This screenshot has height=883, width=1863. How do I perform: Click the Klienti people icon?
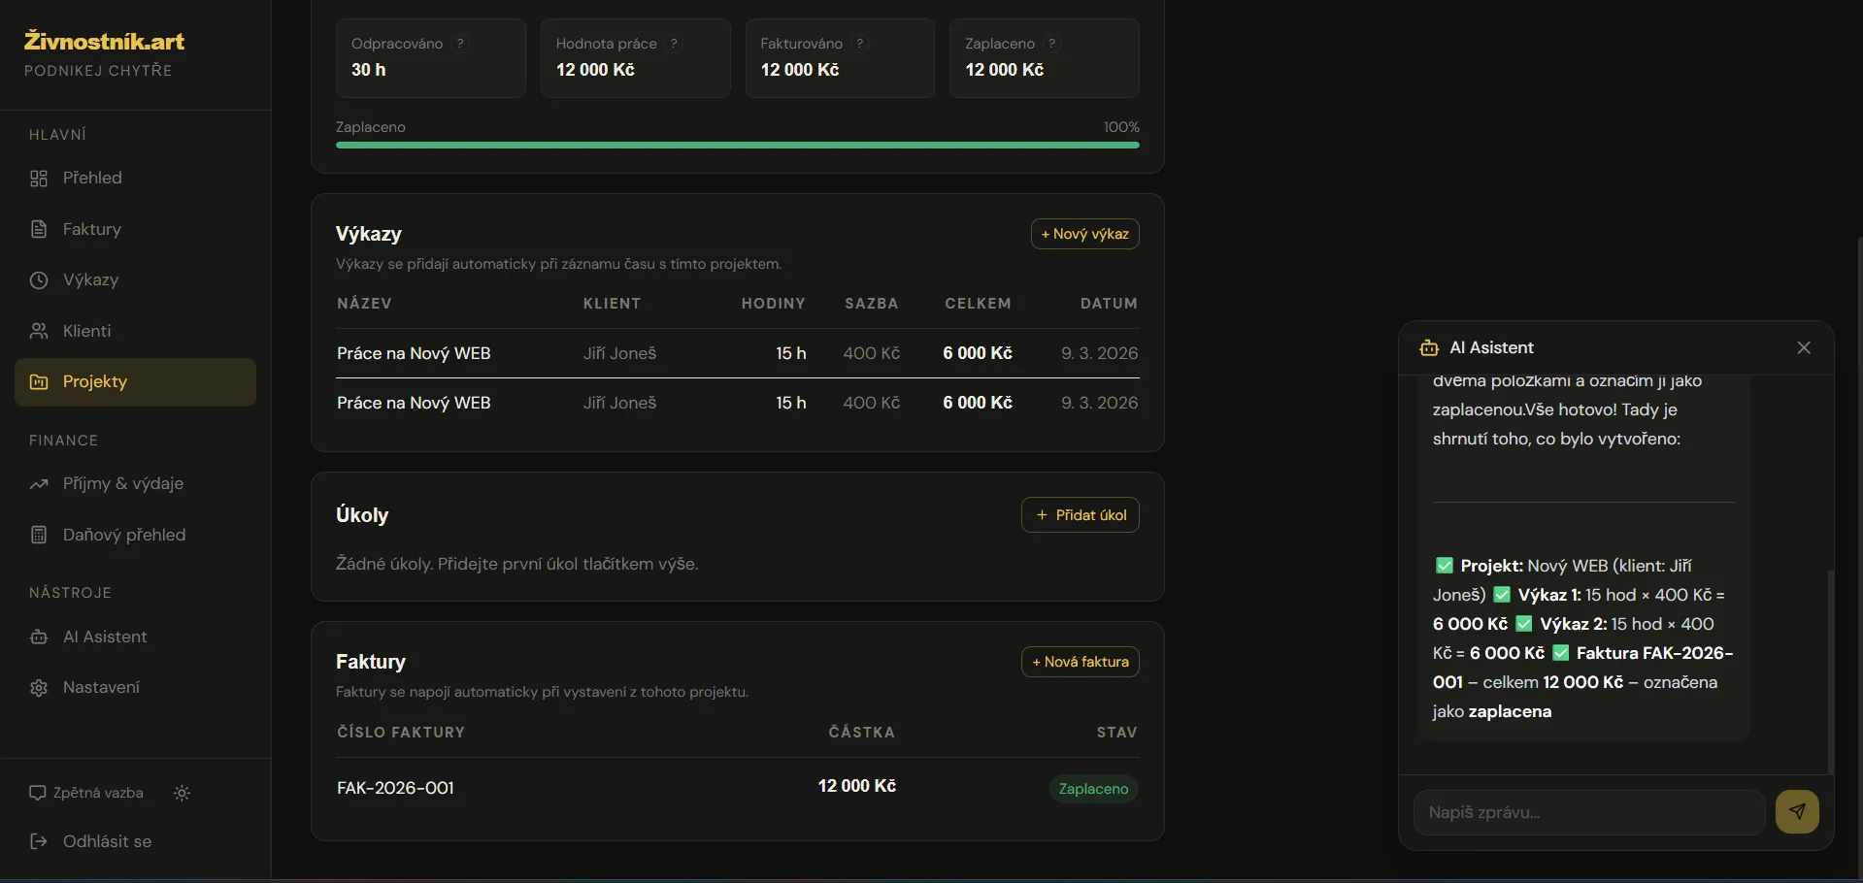tap(39, 332)
